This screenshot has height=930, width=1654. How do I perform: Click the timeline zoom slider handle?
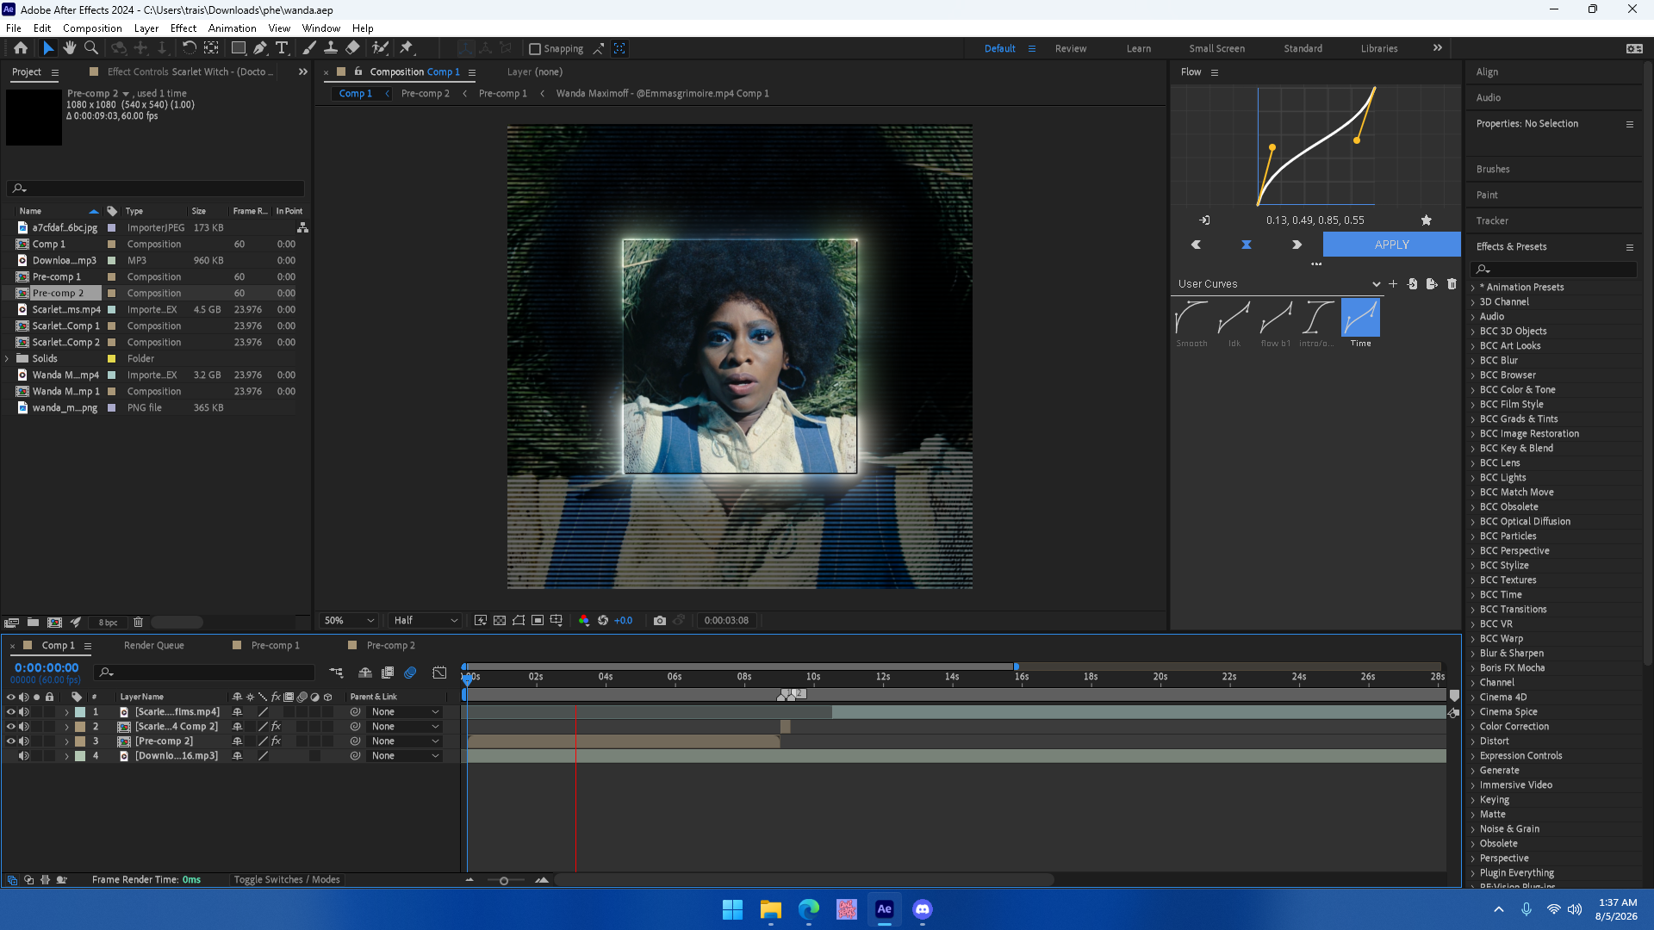pos(504,881)
